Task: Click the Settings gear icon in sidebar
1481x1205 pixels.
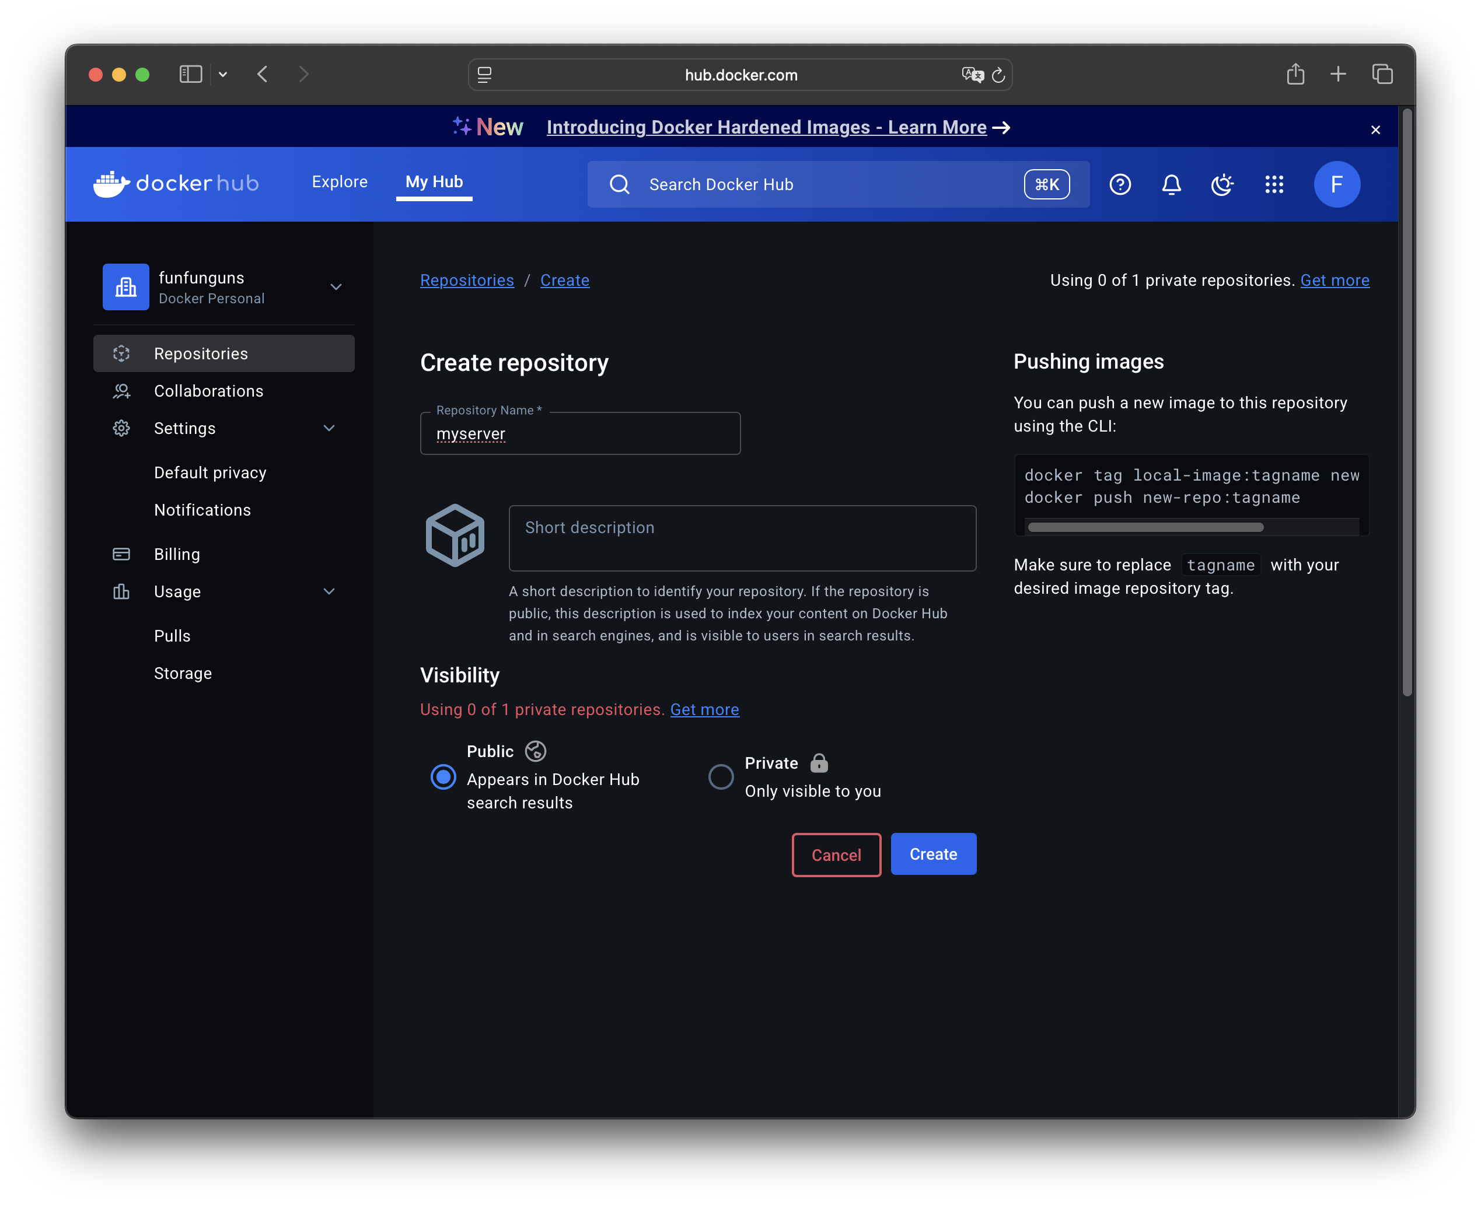Action: [x=121, y=428]
